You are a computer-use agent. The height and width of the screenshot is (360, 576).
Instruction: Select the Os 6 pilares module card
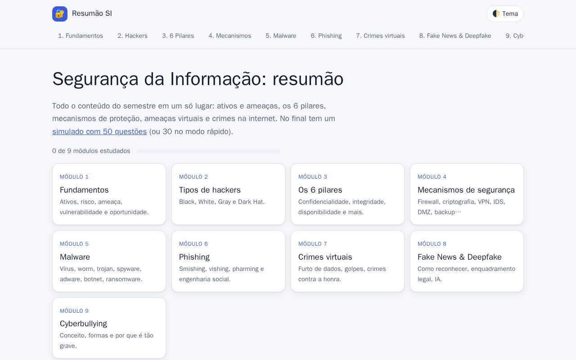point(347,194)
